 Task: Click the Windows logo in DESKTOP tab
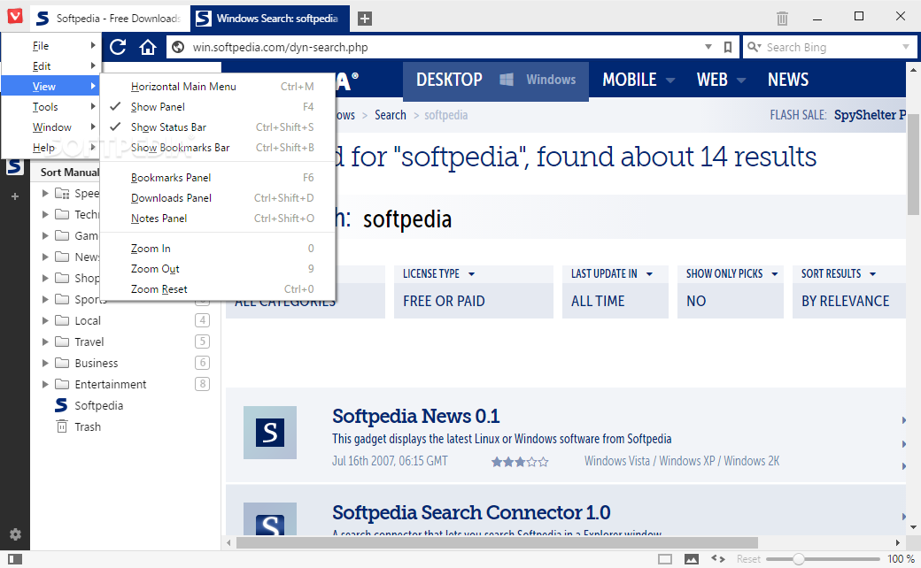point(507,80)
